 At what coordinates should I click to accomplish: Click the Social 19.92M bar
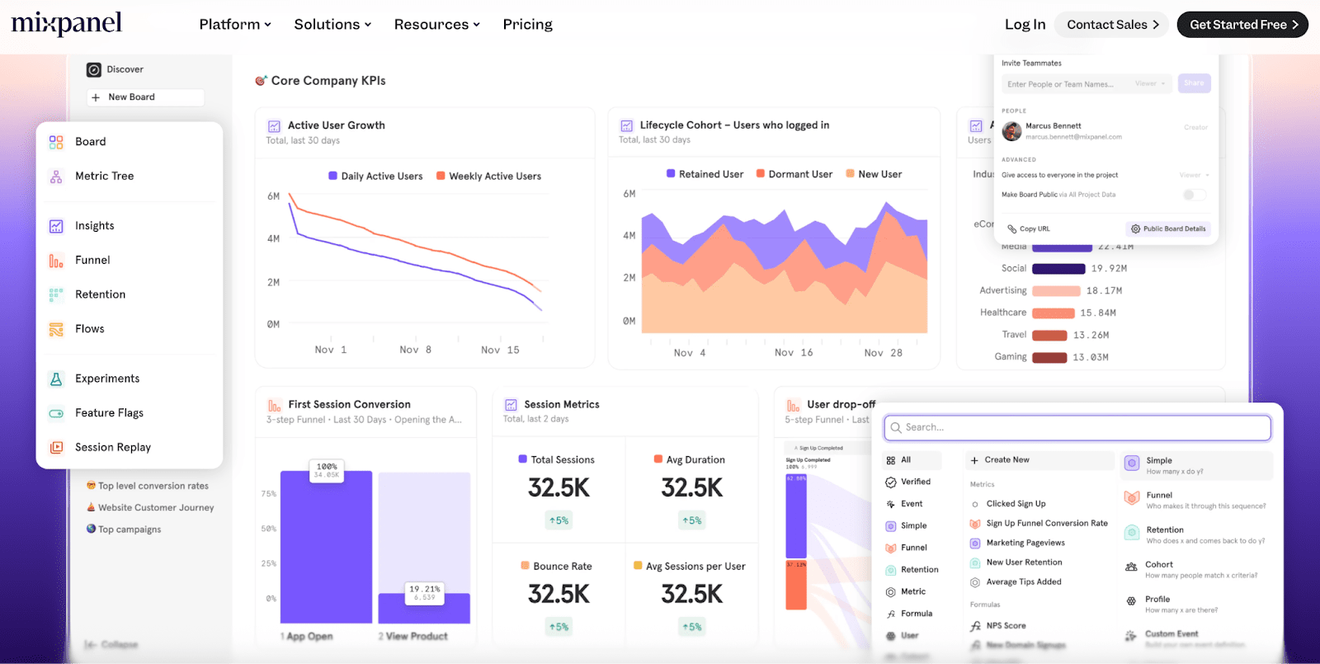(x=1058, y=269)
